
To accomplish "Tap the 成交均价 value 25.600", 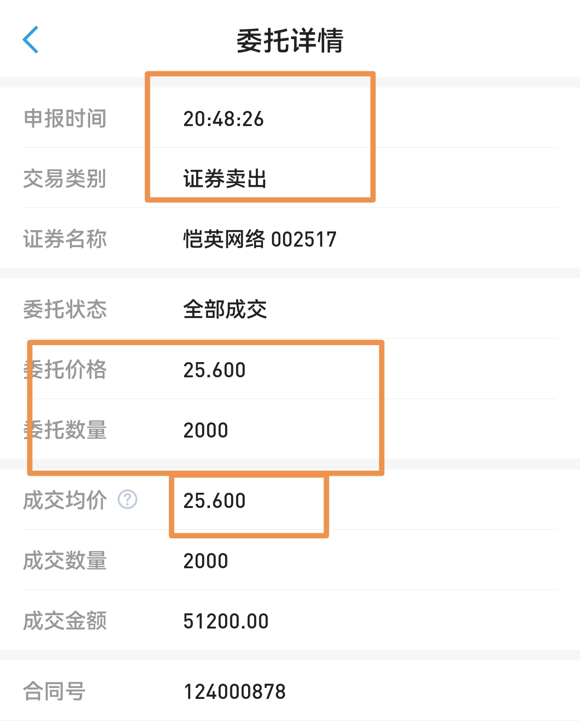I will tap(215, 501).
